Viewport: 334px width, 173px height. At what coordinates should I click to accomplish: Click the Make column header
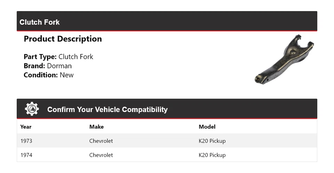click(x=96, y=127)
